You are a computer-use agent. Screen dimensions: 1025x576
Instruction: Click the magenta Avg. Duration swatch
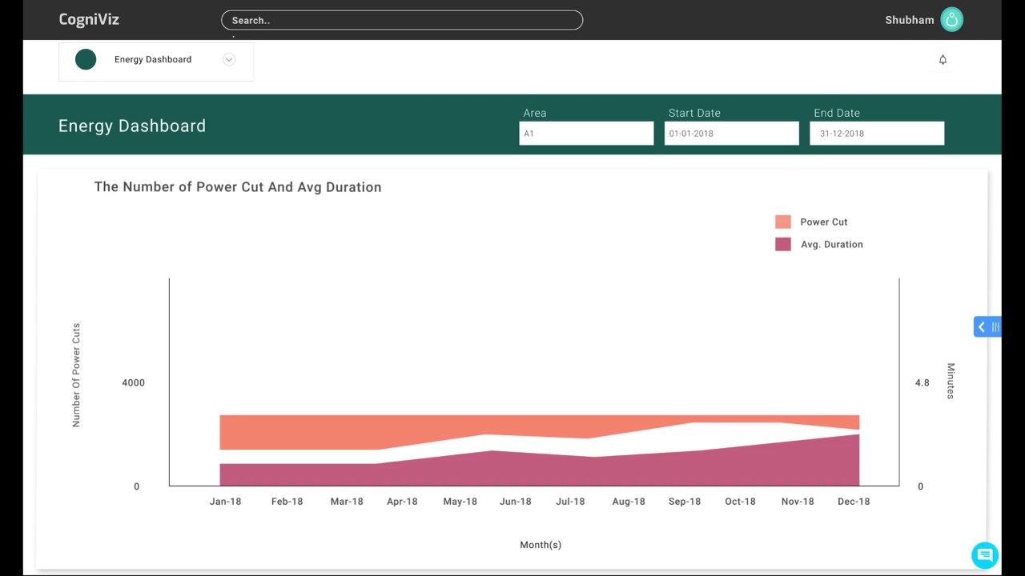tap(783, 244)
